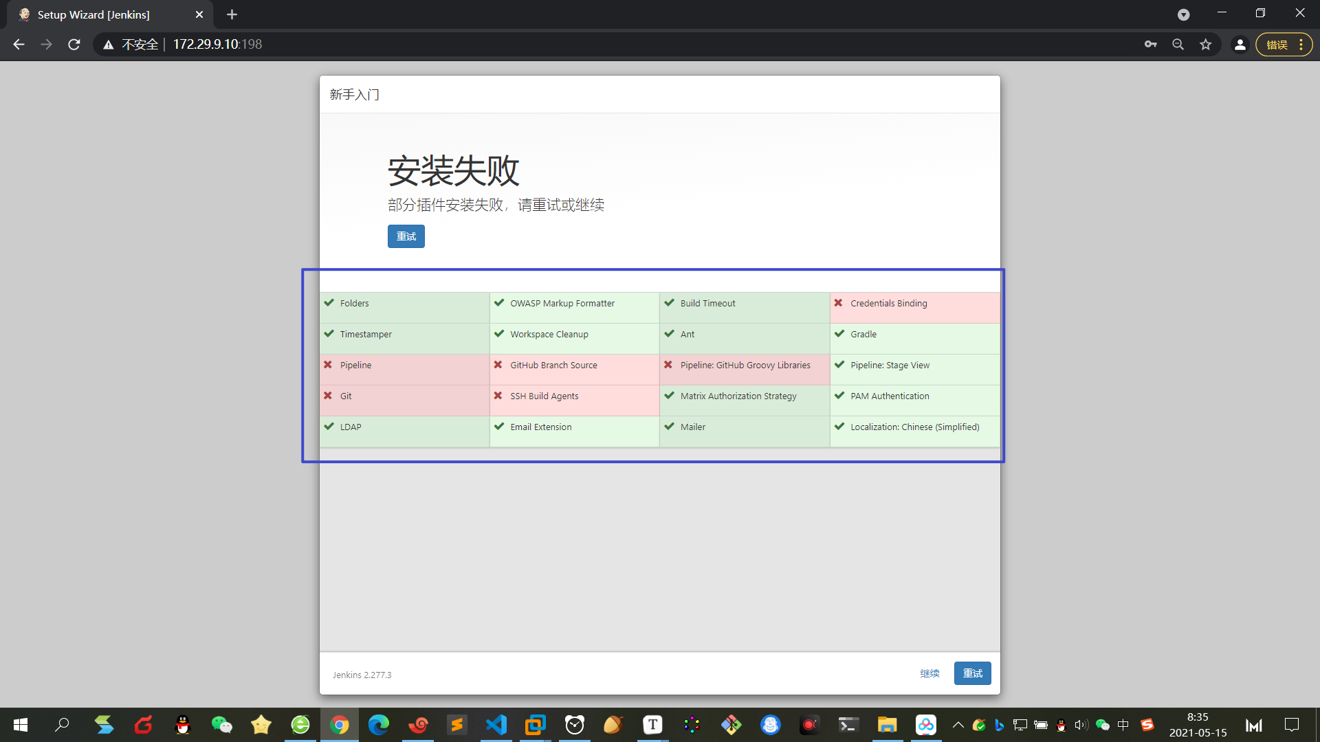Screen dimensions: 1320x742
Task: Click the Workspace Cleanup plugin cell
Action: [x=574, y=339]
